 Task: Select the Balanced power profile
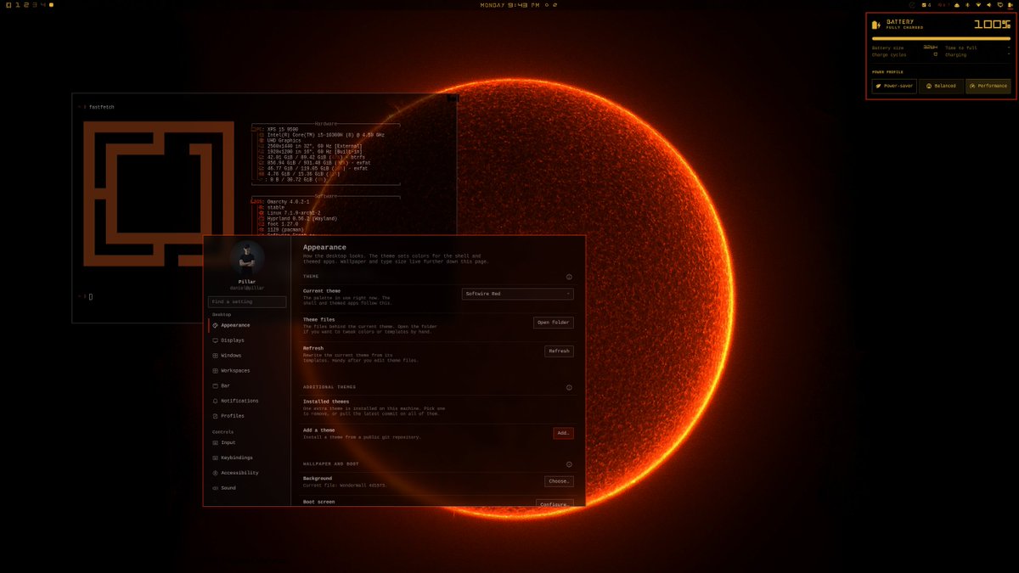pyautogui.click(x=941, y=86)
